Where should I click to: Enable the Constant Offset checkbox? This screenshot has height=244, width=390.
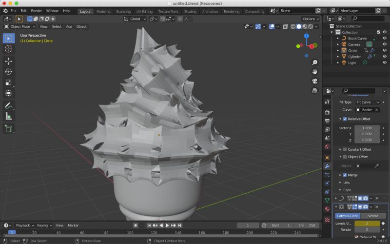[345, 149]
